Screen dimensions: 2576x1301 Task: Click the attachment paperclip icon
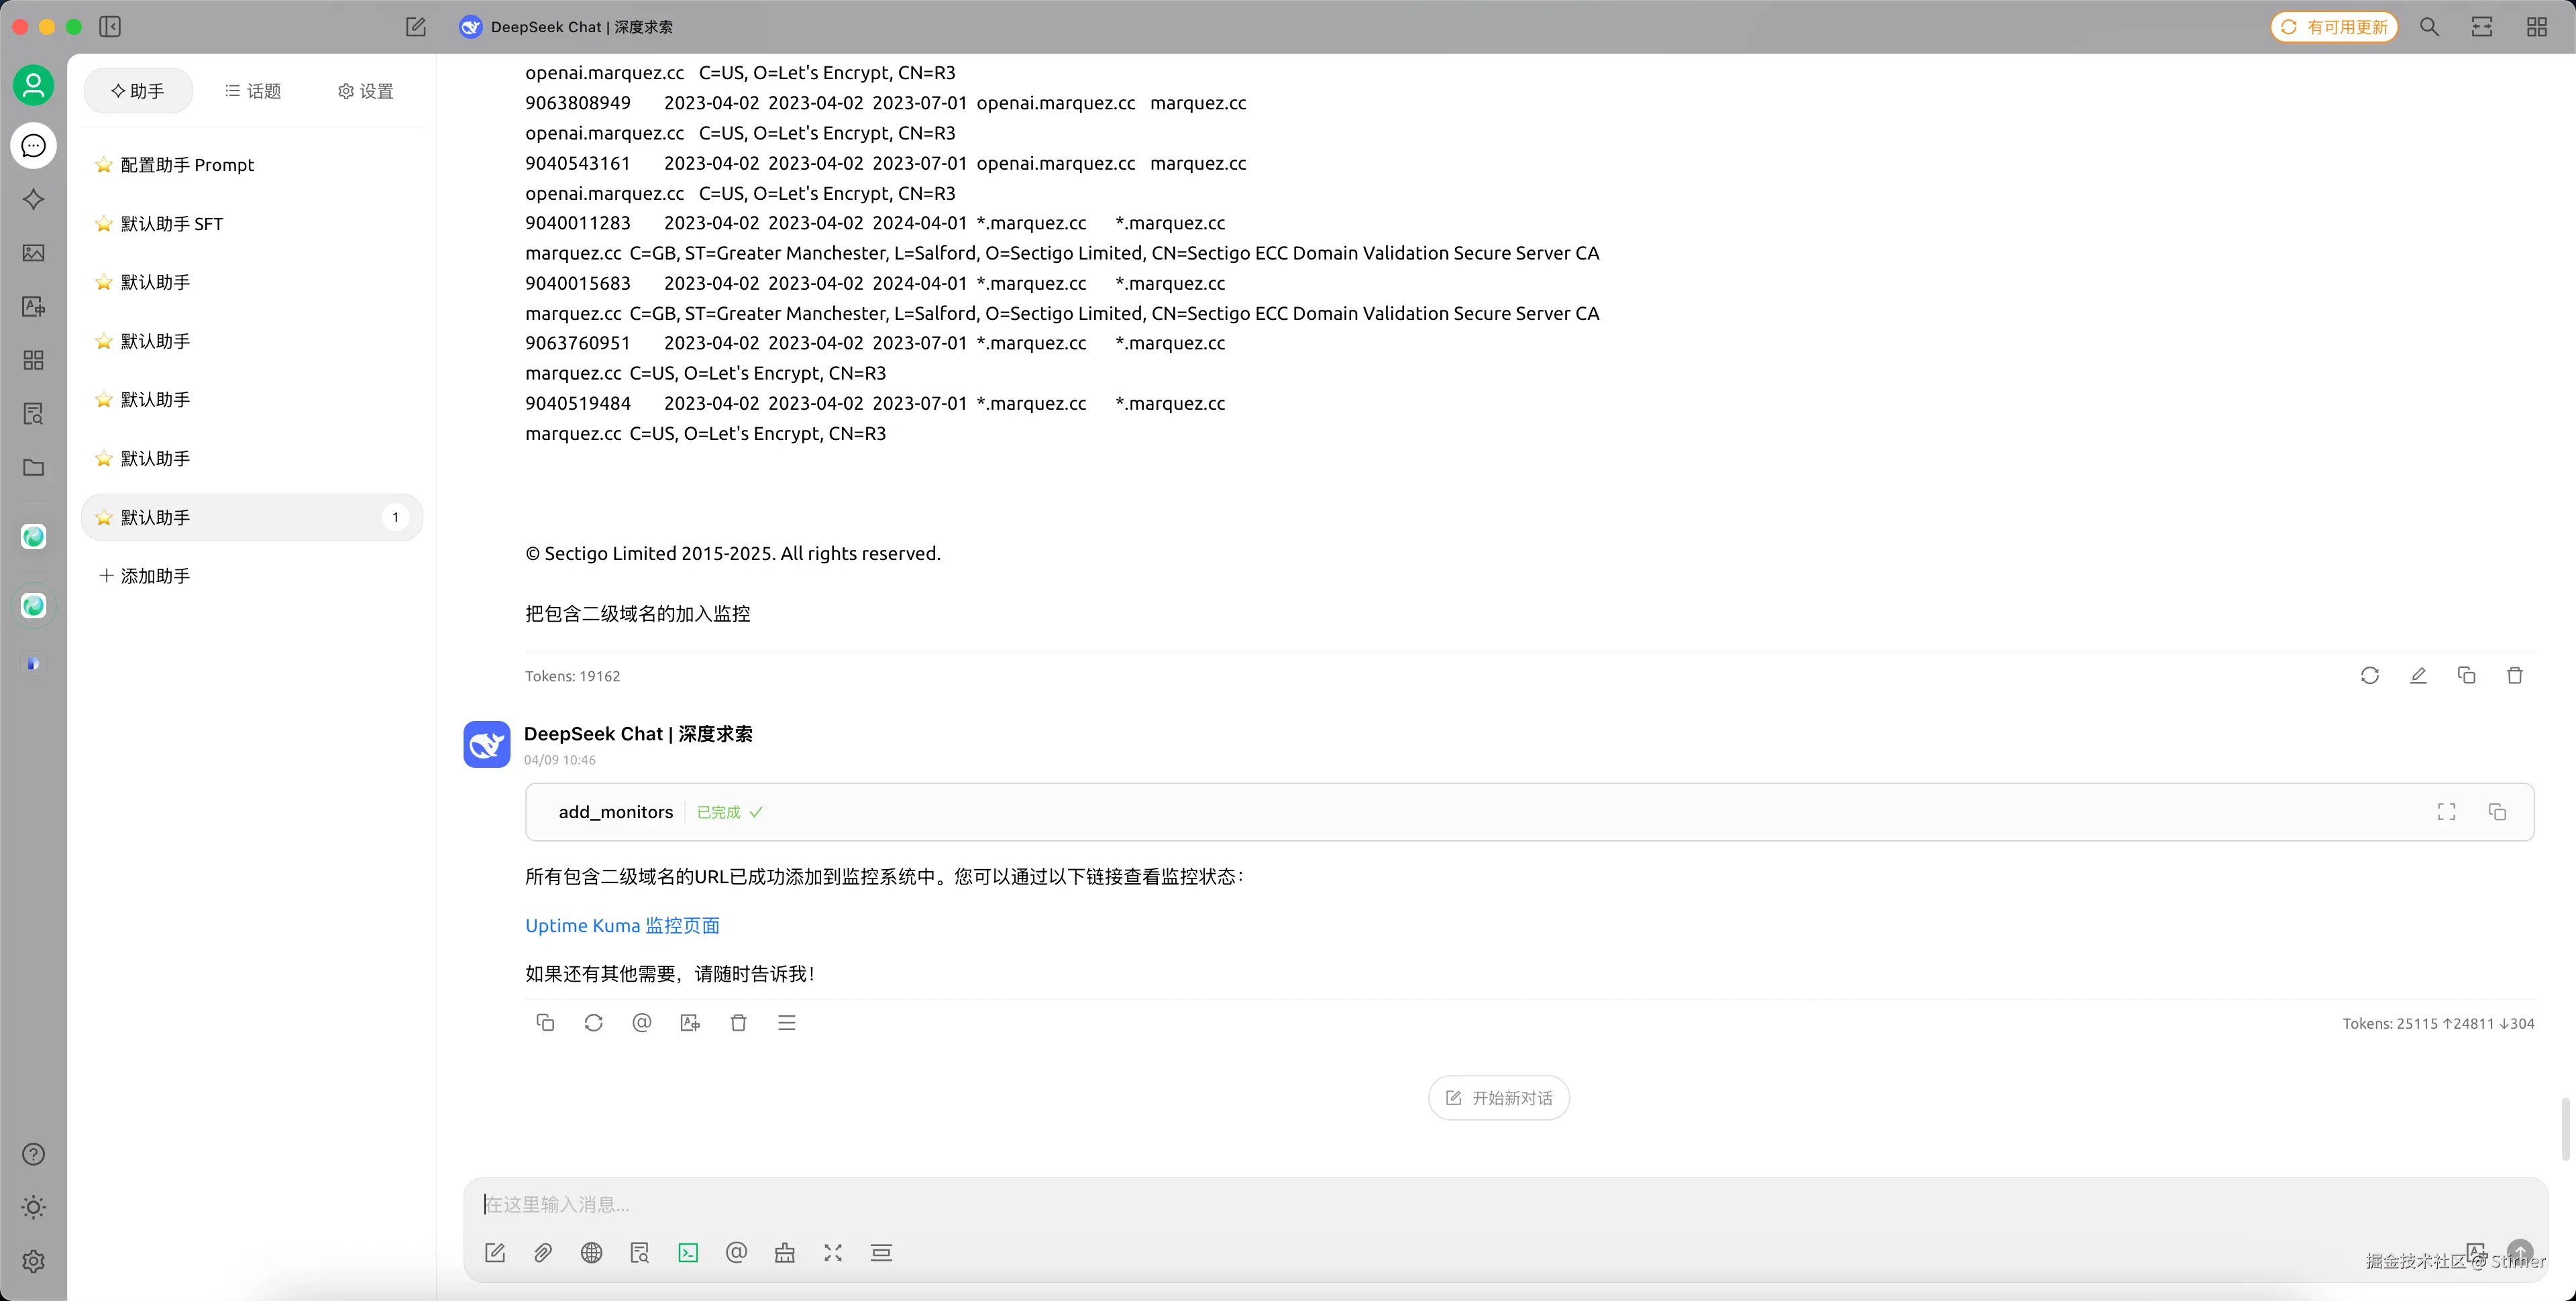543,1253
